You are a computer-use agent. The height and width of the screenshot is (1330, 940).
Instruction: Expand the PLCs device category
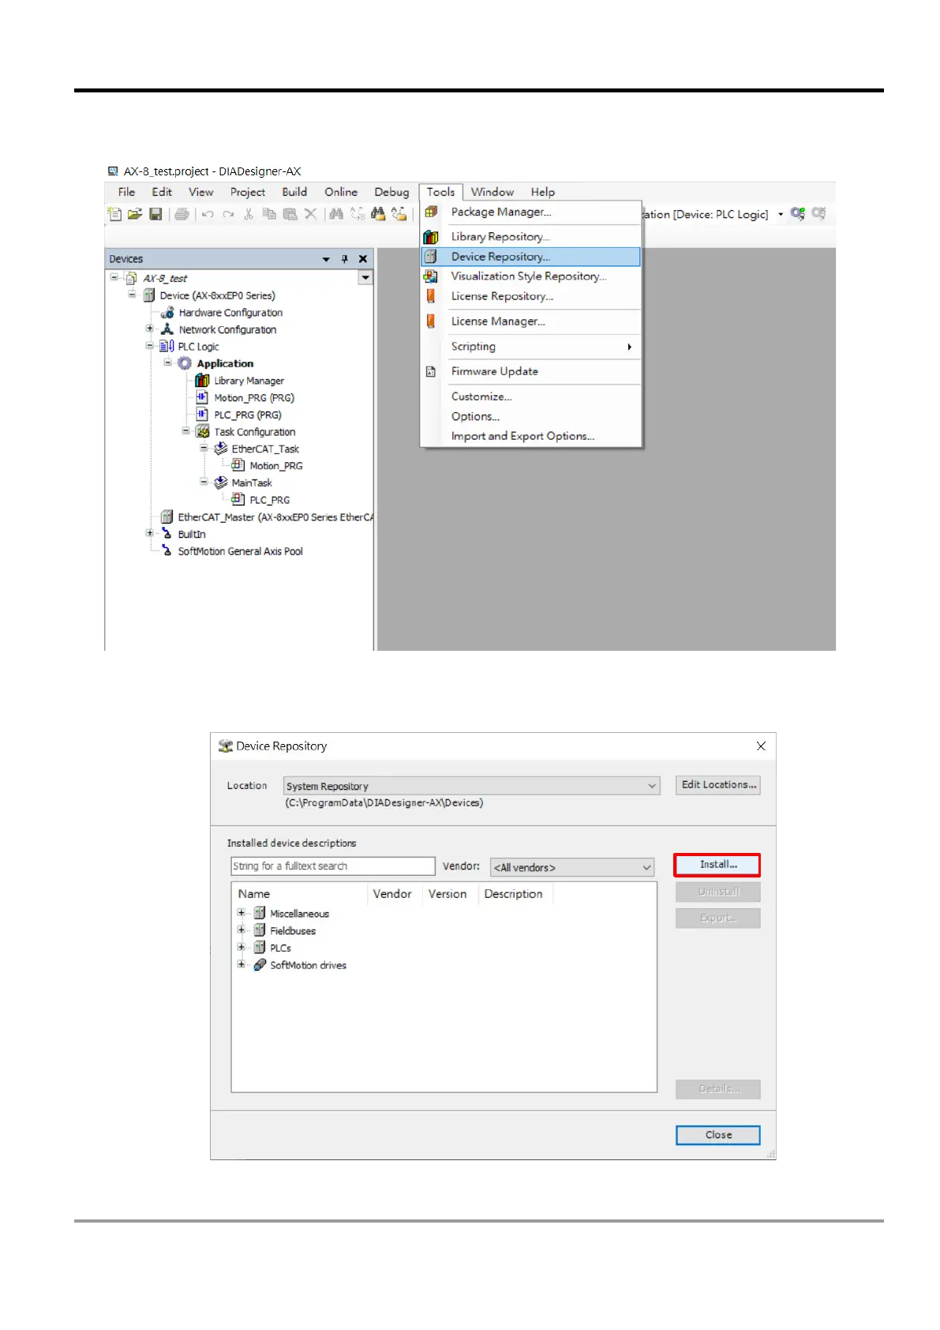pyautogui.click(x=242, y=948)
